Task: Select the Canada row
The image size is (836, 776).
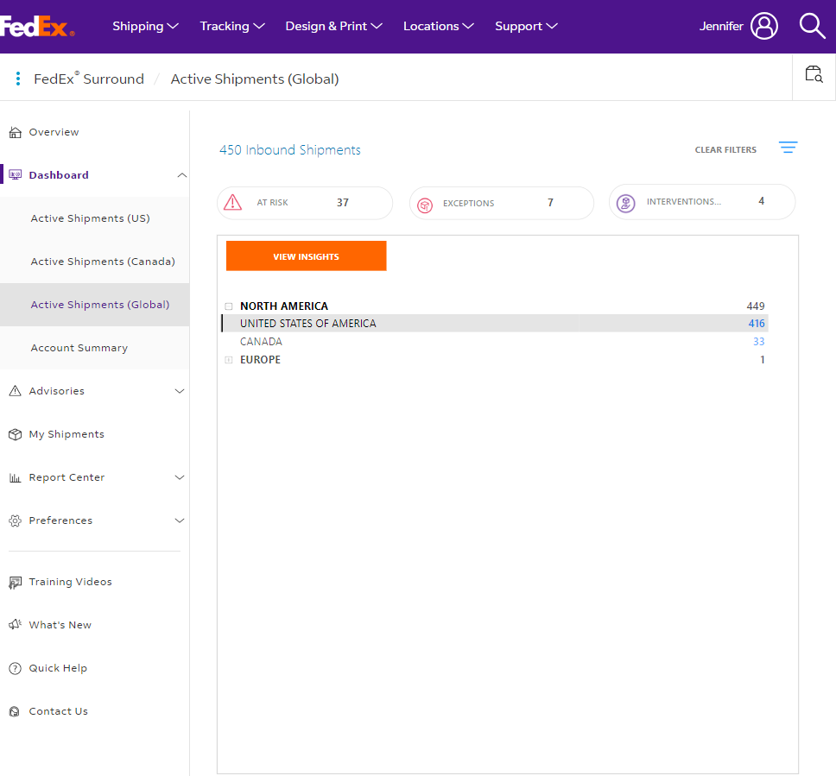Action: coord(495,342)
